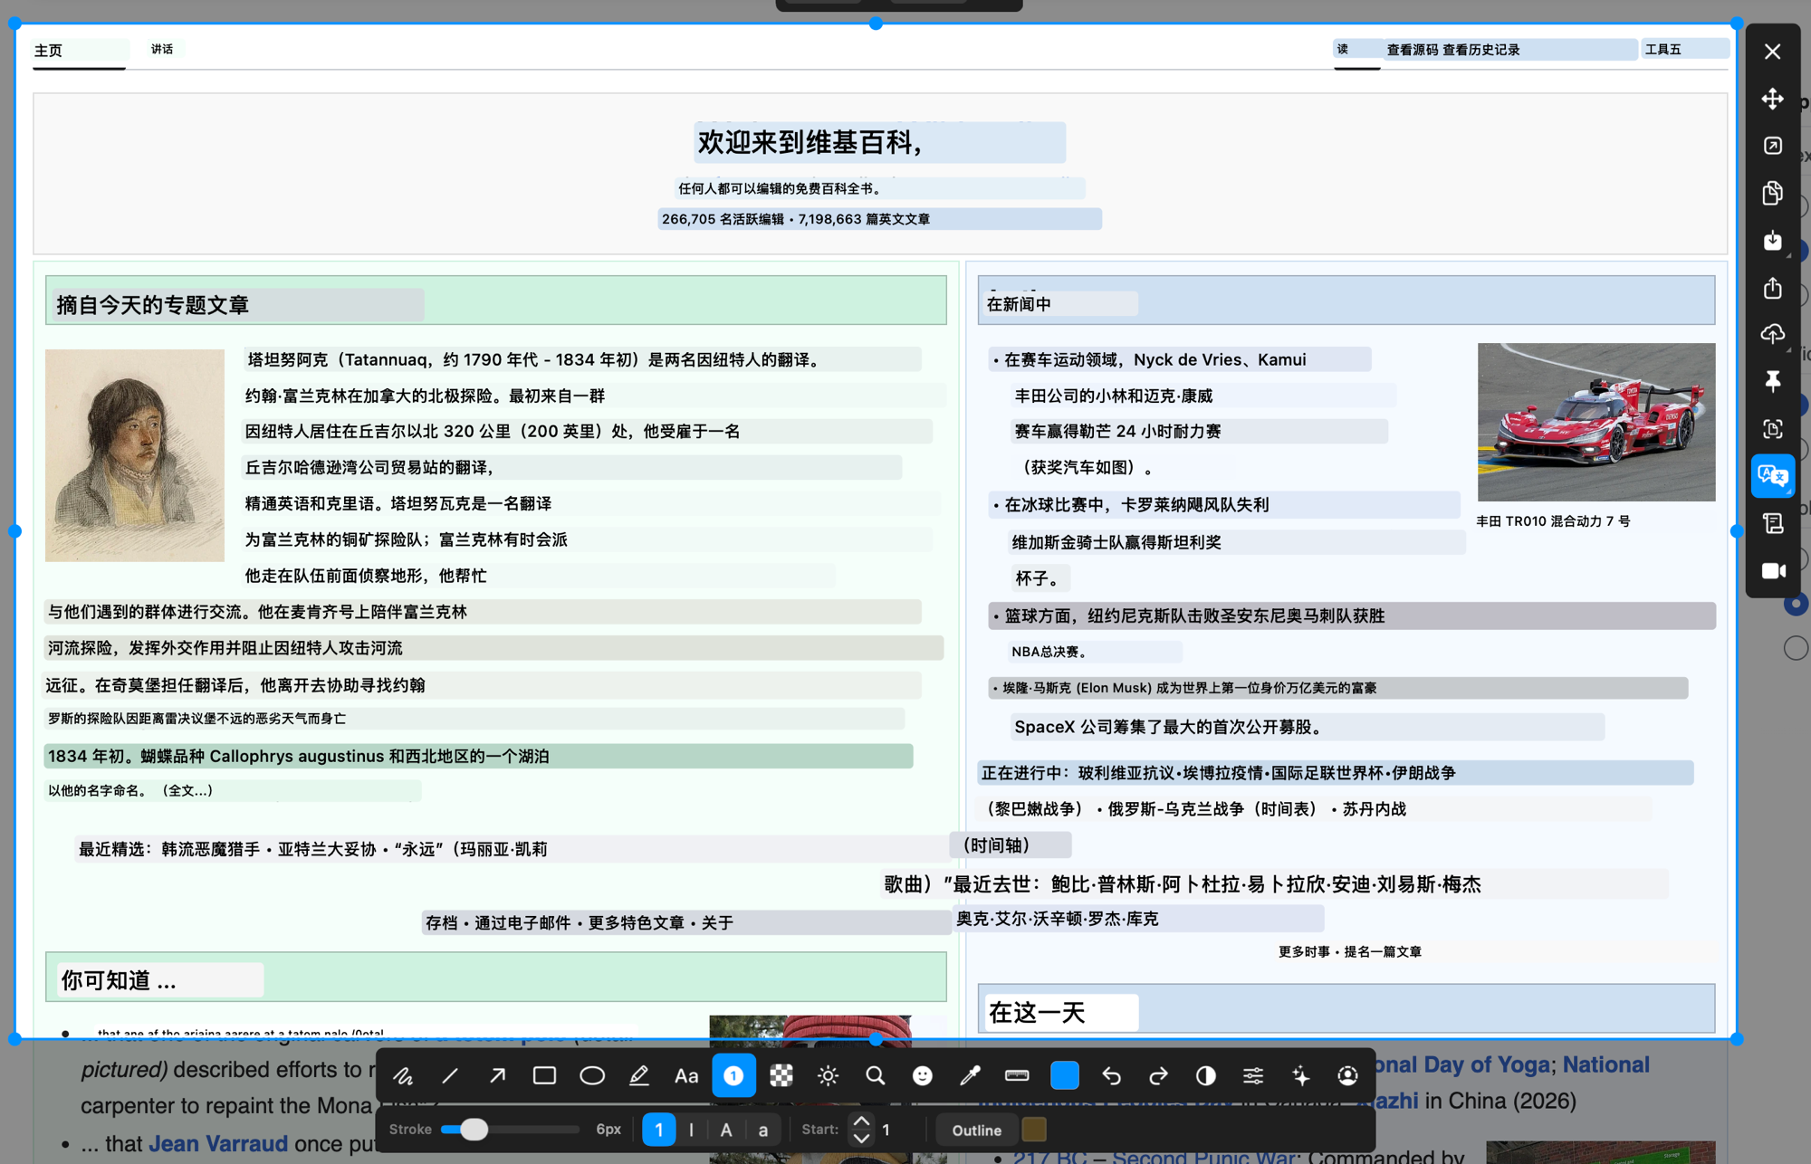Open the blue annotation color swatch
Image resolution: width=1811 pixels, height=1164 pixels.
click(1064, 1075)
